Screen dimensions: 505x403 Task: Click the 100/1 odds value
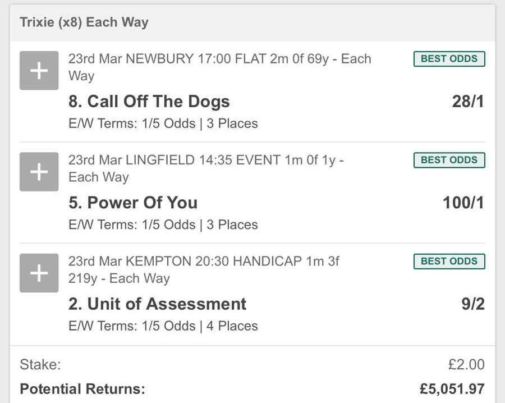[x=463, y=203]
